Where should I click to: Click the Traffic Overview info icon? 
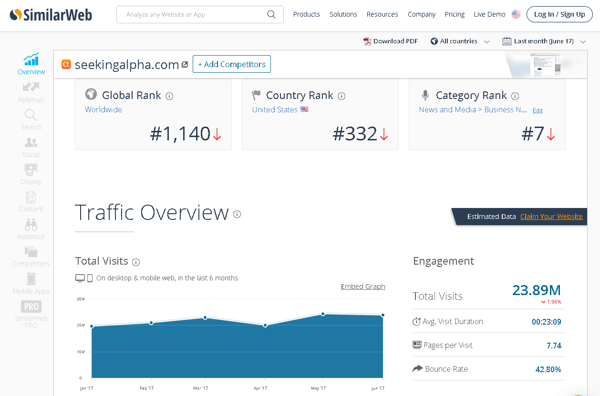pyautogui.click(x=237, y=214)
